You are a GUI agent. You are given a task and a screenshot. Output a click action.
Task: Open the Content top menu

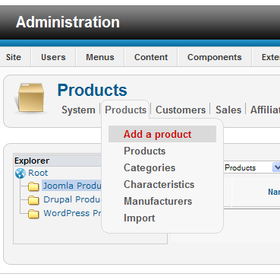(151, 57)
